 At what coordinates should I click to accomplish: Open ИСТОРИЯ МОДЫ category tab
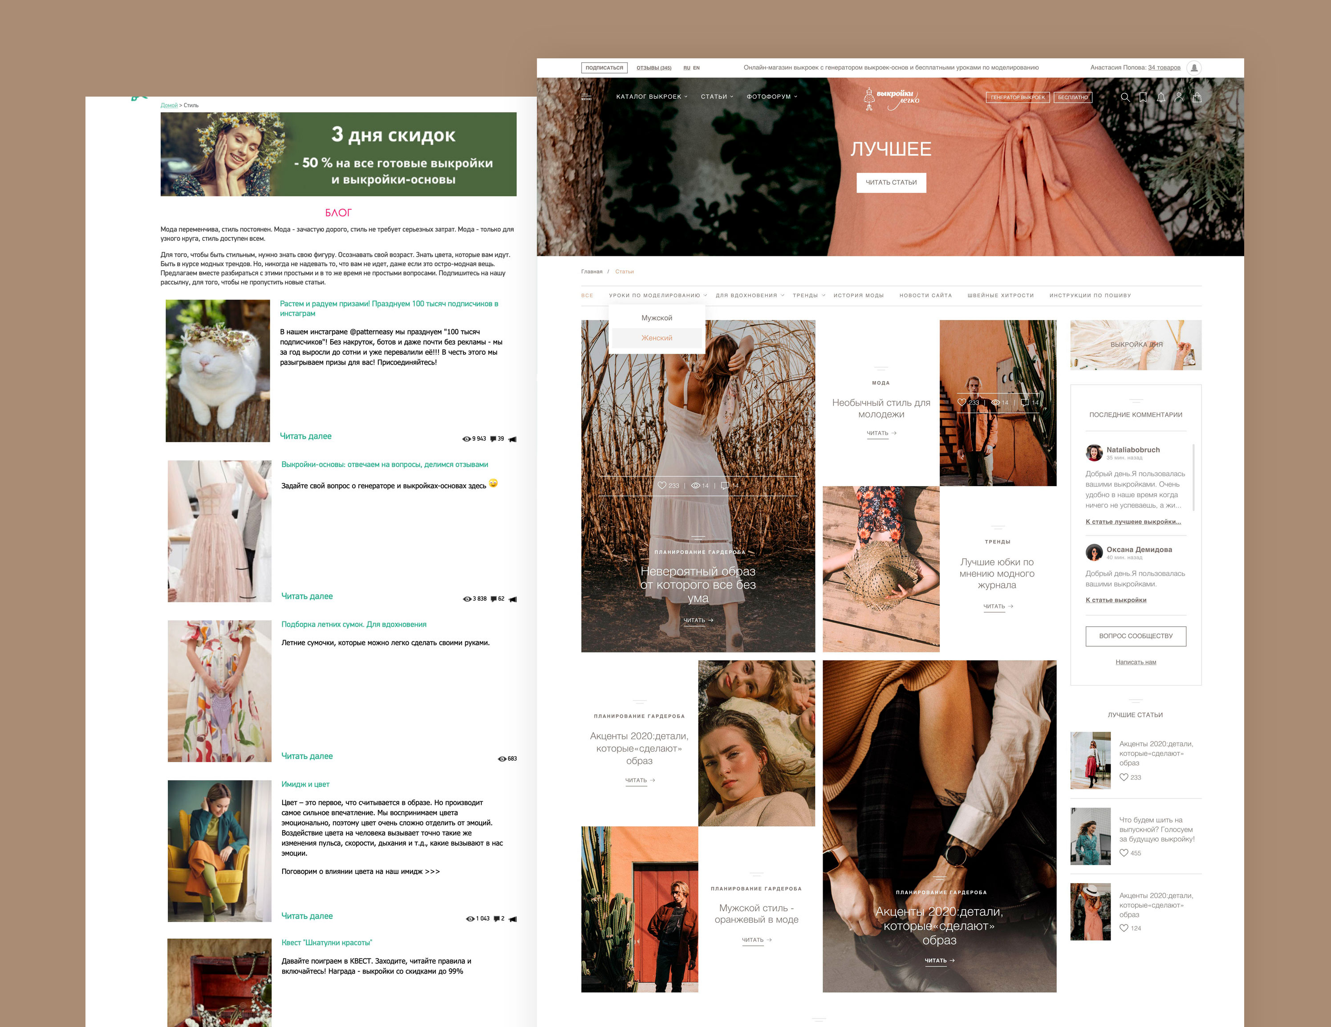(858, 296)
